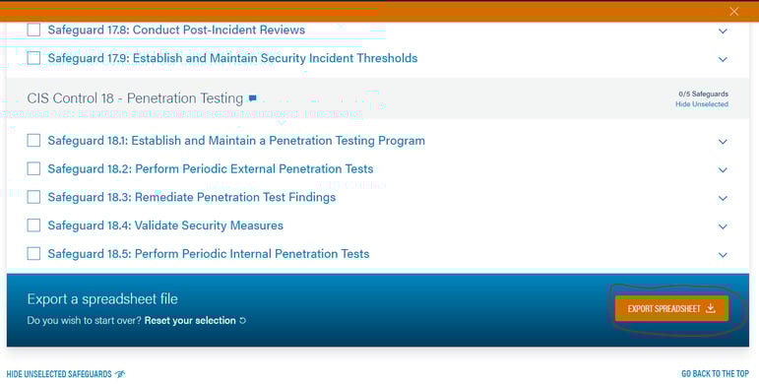759x384 pixels.
Task: Click the reset arrow icon after Reset your selection
Action: 242,321
